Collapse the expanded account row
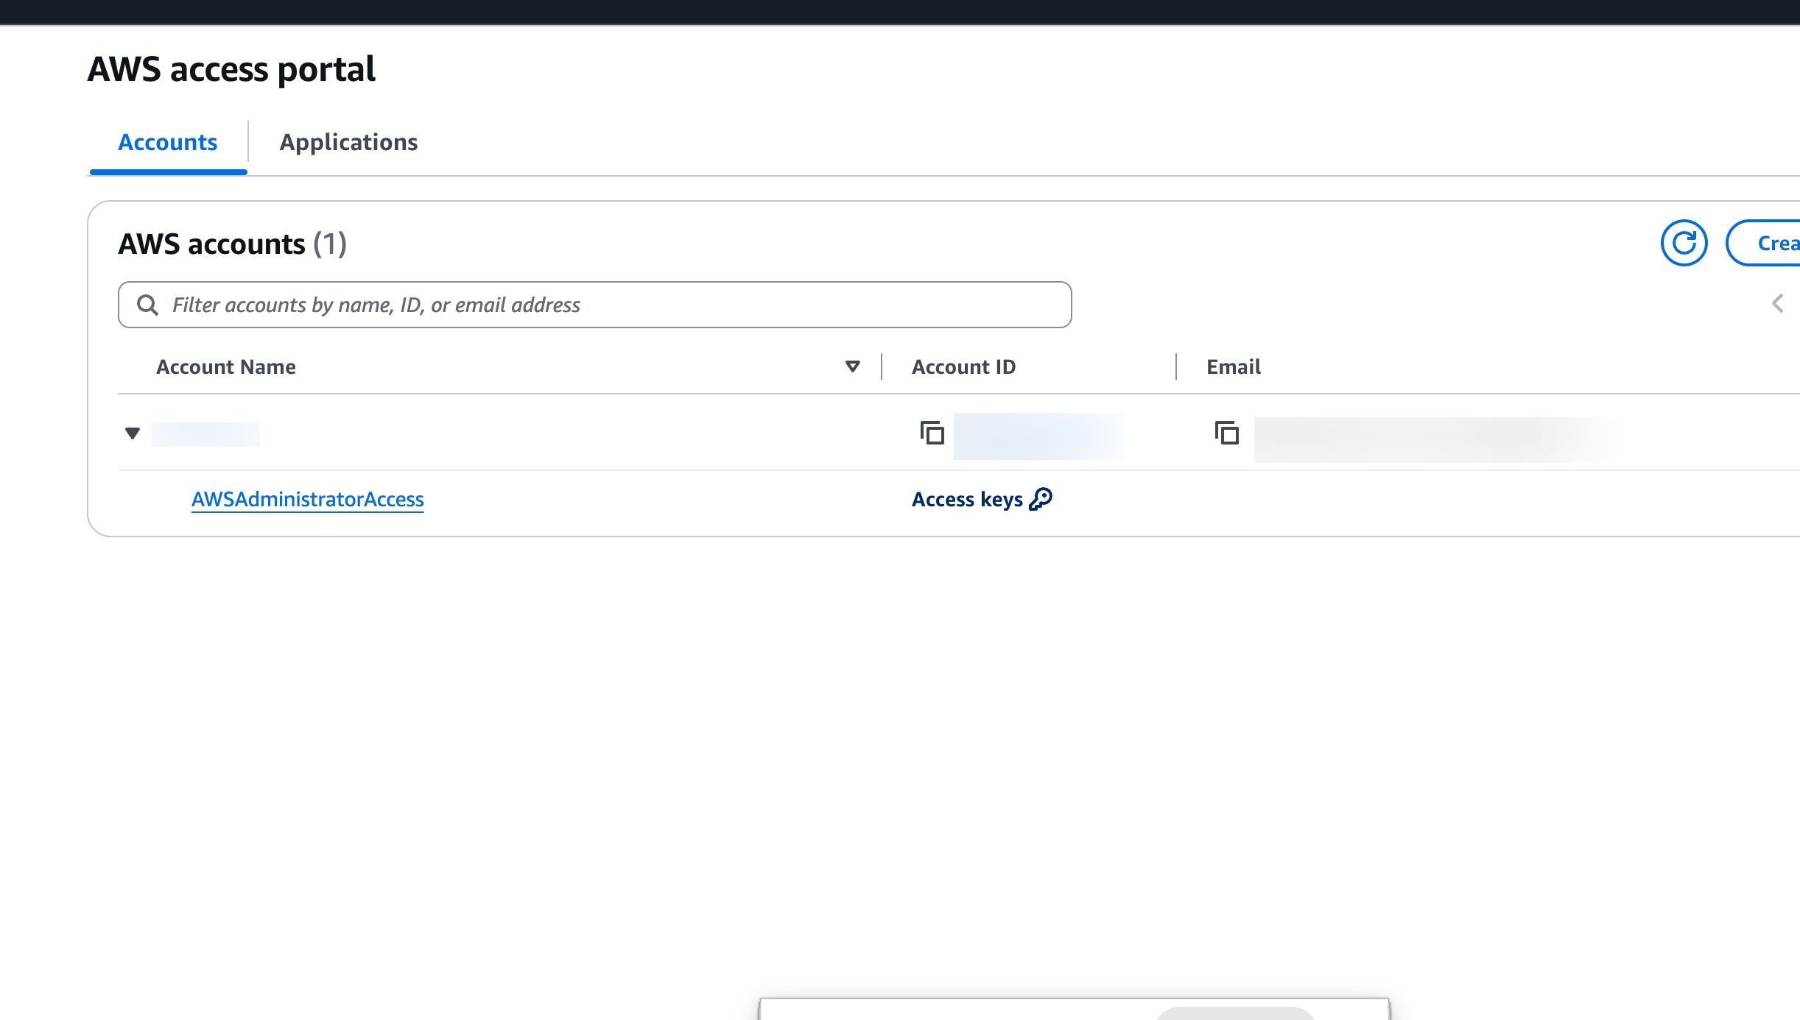Image resolution: width=1800 pixels, height=1020 pixels. pos(133,433)
